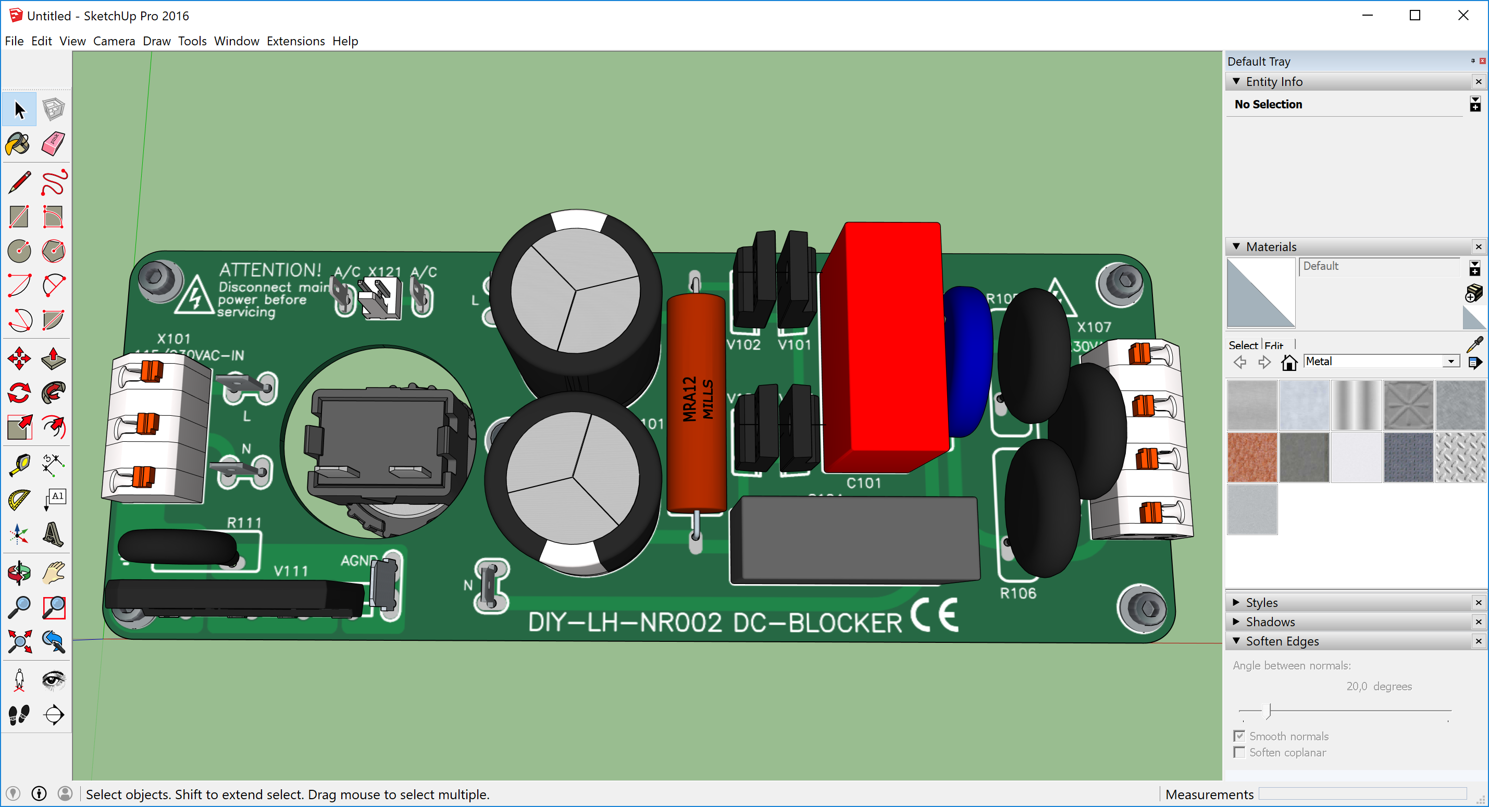The height and width of the screenshot is (807, 1489).
Task: Pick the Protractor tool
Action: 19,500
